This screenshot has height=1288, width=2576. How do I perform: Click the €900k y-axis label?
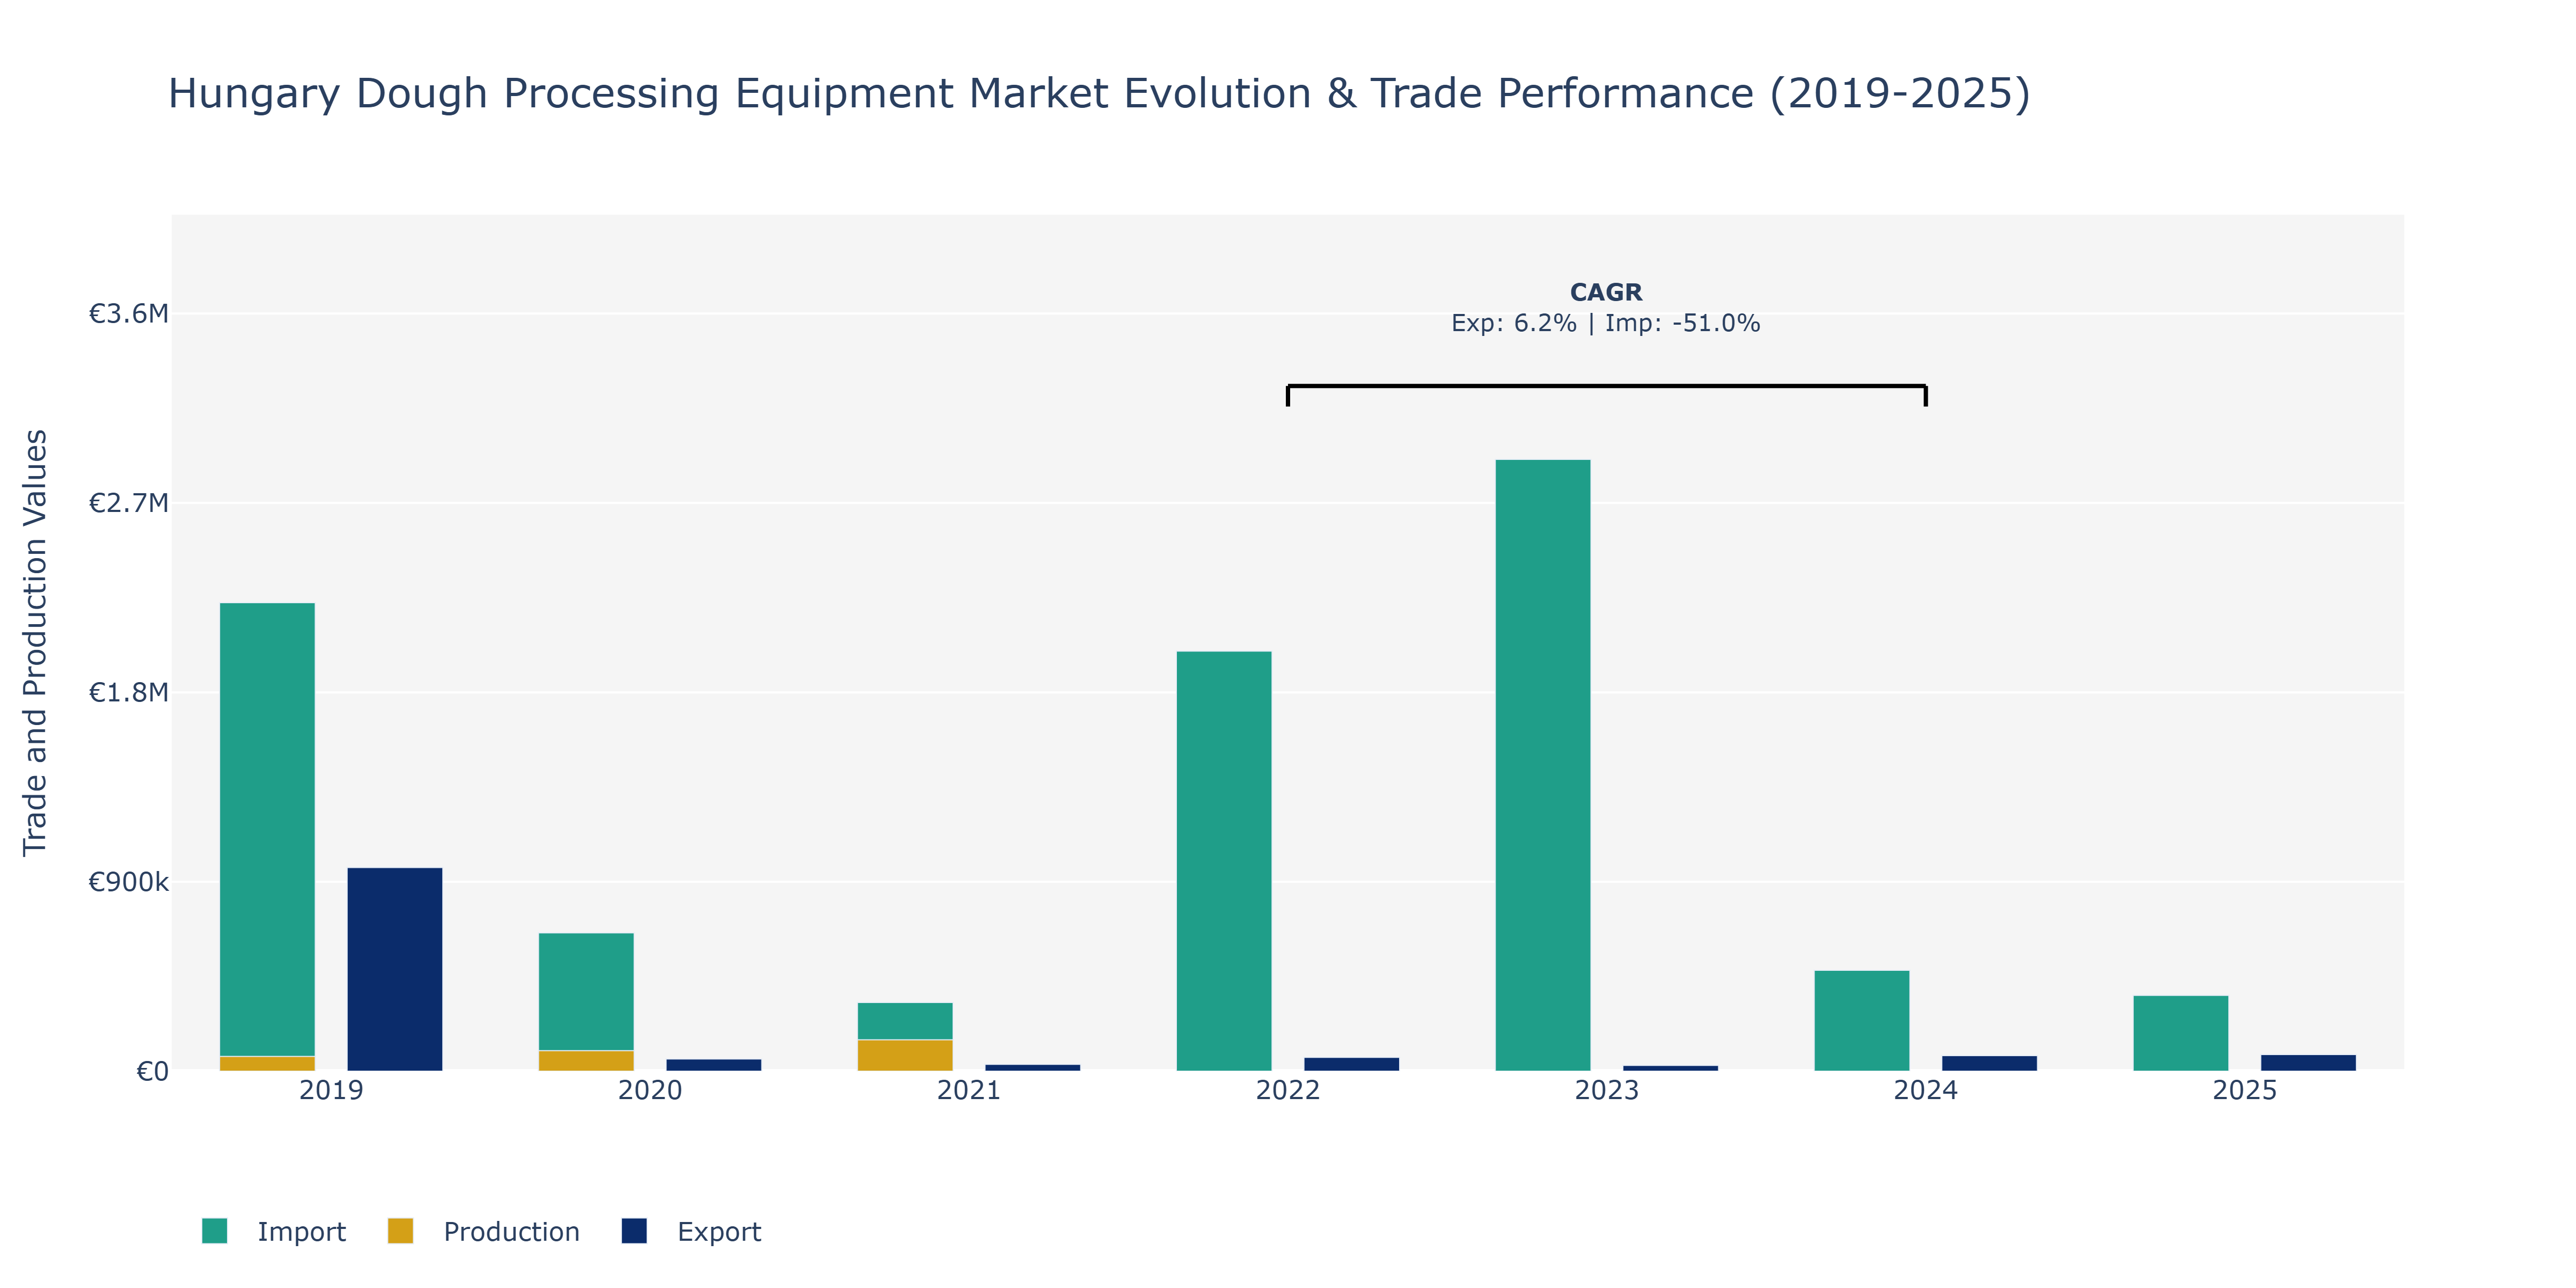coord(129,882)
